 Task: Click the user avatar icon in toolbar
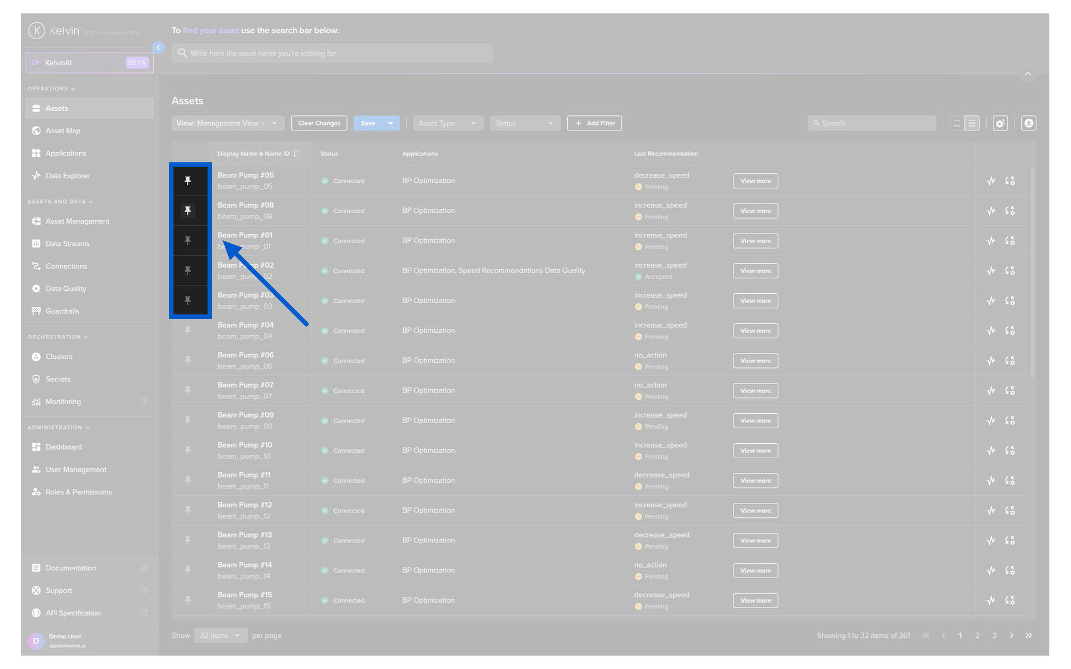[x=1029, y=123]
